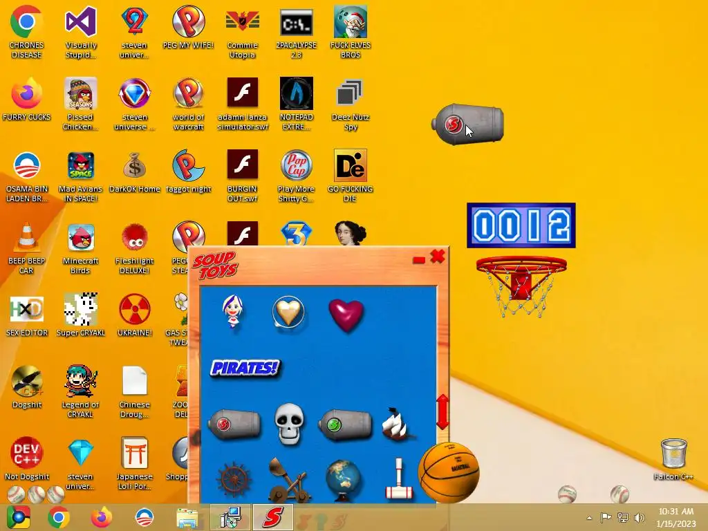Choose the red-button cannon in the toy box

(234, 424)
